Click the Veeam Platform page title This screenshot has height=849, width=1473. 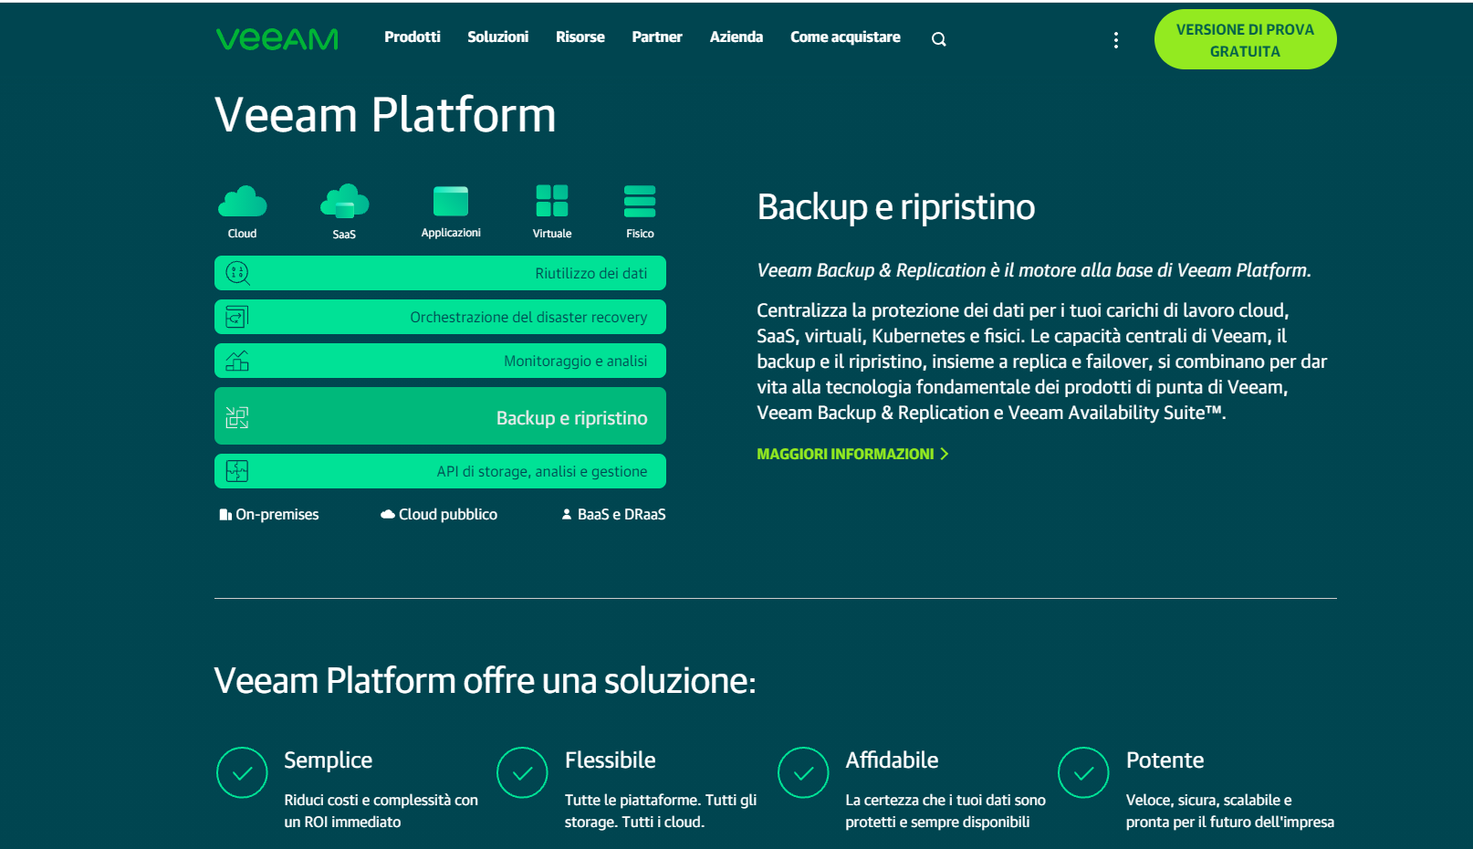[385, 115]
